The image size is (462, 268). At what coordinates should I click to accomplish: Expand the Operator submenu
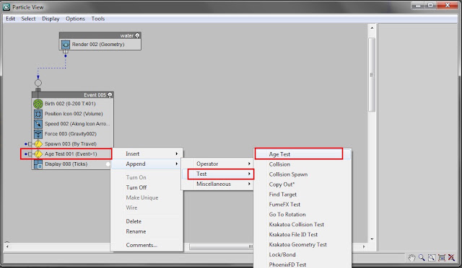pyautogui.click(x=217, y=164)
